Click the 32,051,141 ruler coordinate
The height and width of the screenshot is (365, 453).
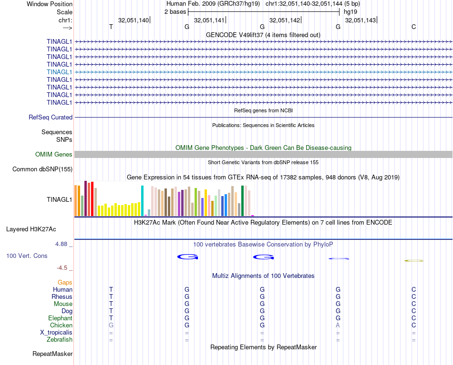209,20
